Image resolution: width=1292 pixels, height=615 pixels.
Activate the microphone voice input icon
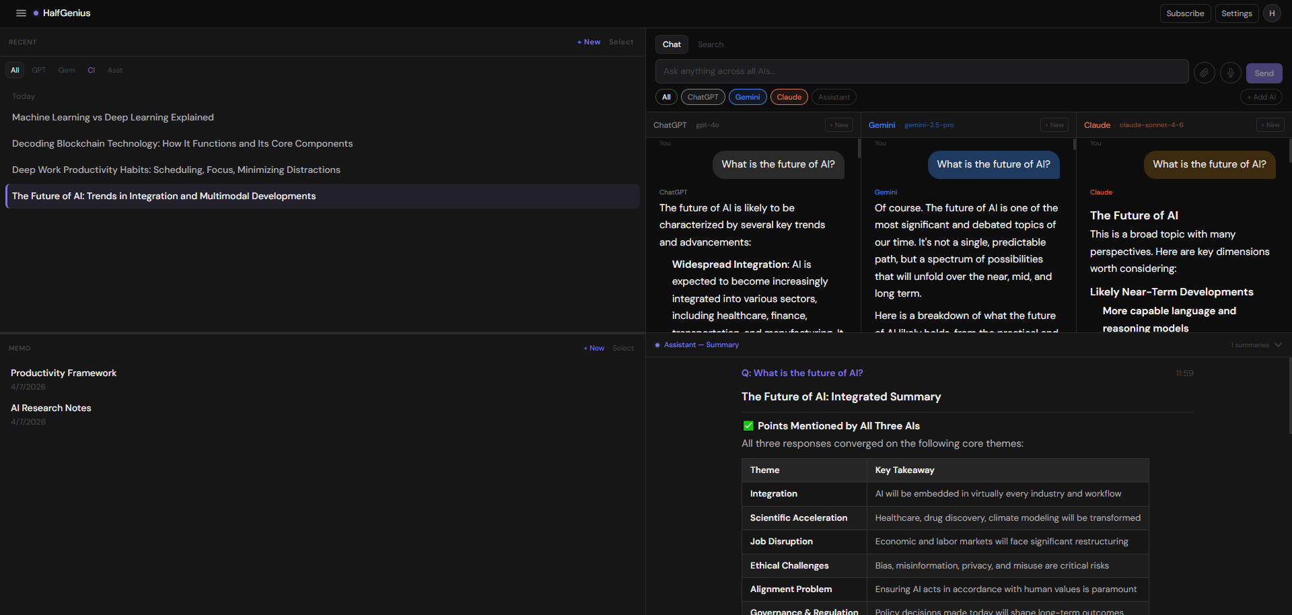click(x=1231, y=73)
